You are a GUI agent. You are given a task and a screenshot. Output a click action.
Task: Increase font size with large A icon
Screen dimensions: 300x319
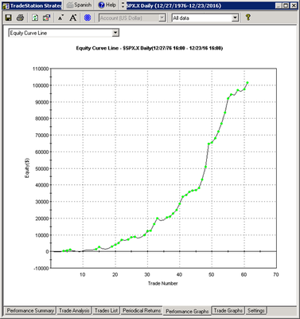73,18
